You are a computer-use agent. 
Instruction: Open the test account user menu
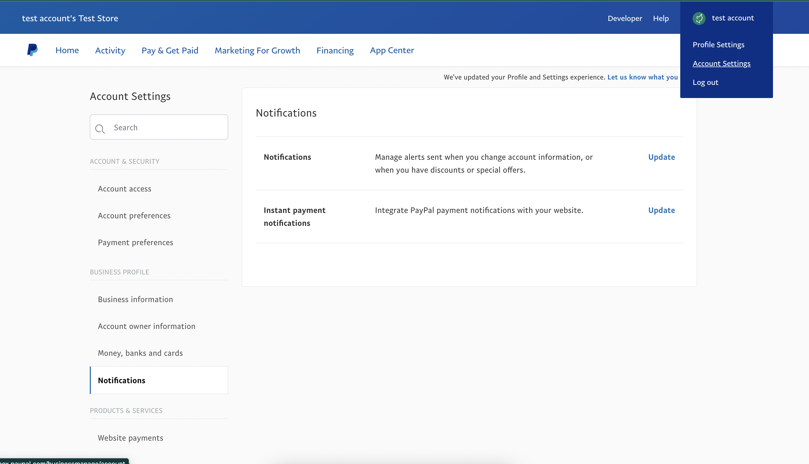[732, 18]
